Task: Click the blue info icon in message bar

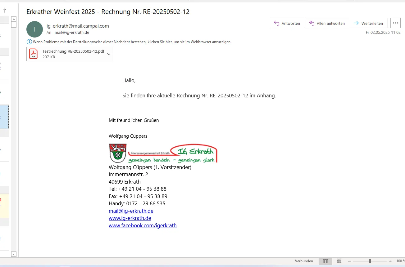Action: (x=29, y=42)
